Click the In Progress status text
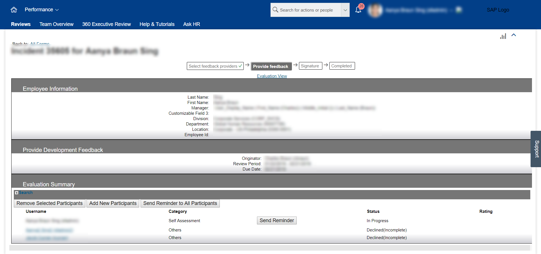This screenshot has width=541, height=254. click(x=378, y=221)
